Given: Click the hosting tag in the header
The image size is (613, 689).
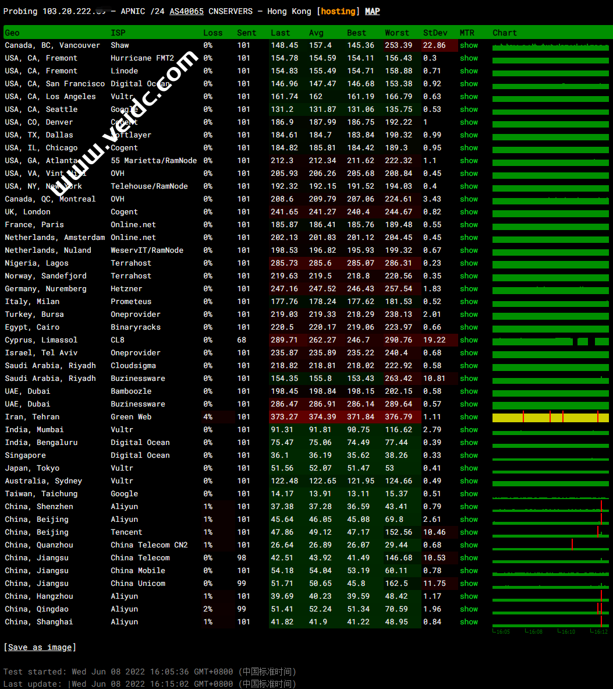Looking at the screenshot, I should coord(338,12).
